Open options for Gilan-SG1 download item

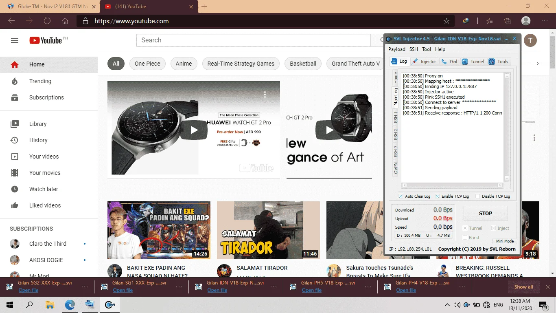pos(179,287)
